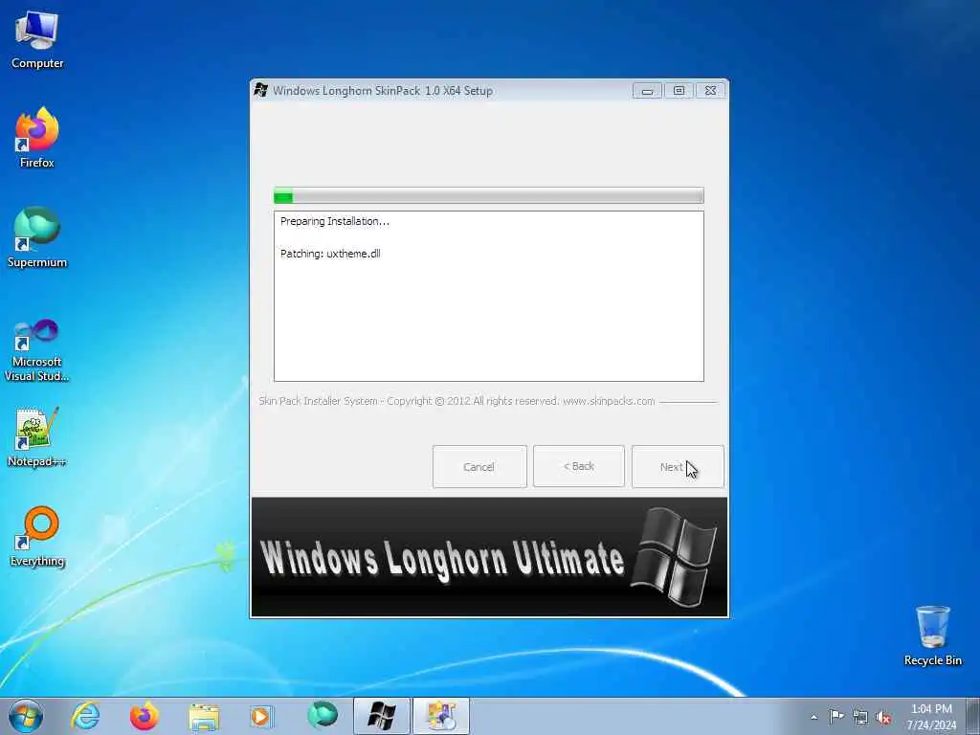
Task: Open the network tray icon
Action: click(860, 718)
